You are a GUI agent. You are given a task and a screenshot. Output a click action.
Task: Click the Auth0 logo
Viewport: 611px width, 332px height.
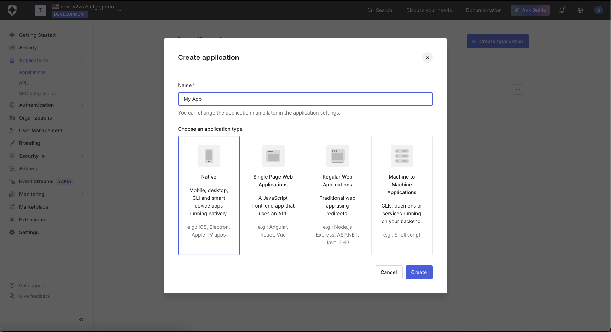tap(12, 10)
